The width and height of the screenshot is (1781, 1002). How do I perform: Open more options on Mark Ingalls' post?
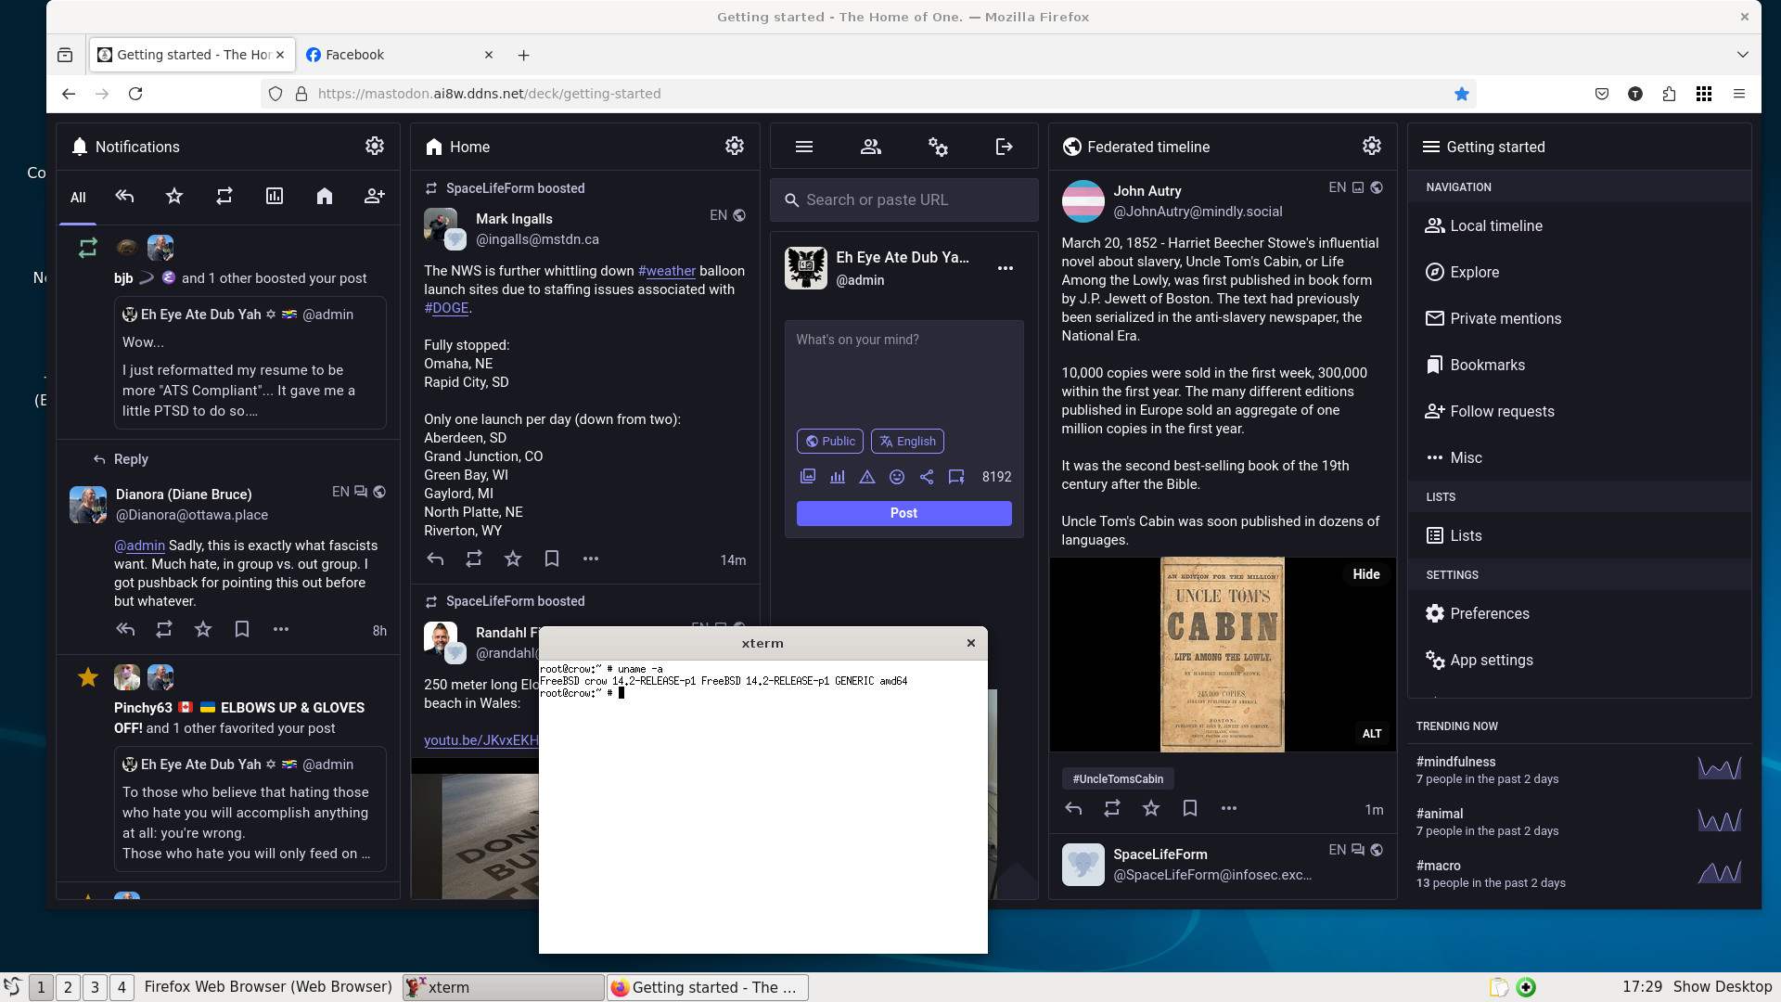pos(591,559)
